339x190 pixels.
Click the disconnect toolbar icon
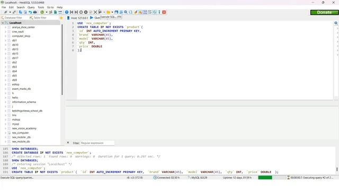(x=14, y=12)
